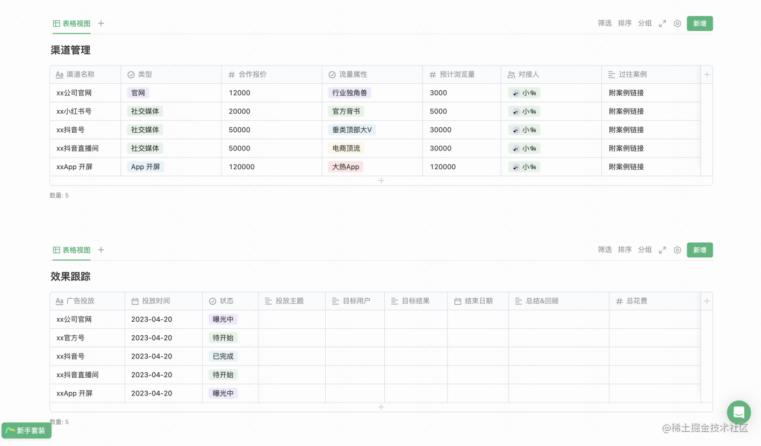Add new column to 效果跟踪 table
761x446 pixels.
pyautogui.click(x=707, y=301)
